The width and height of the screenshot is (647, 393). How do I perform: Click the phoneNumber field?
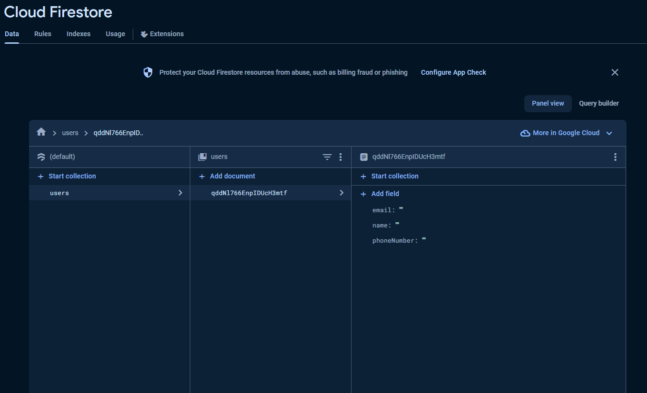click(x=399, y=241)
